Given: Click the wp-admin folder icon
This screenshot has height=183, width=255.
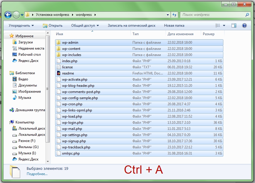Looking at the screenshot, I should [59, 43].
